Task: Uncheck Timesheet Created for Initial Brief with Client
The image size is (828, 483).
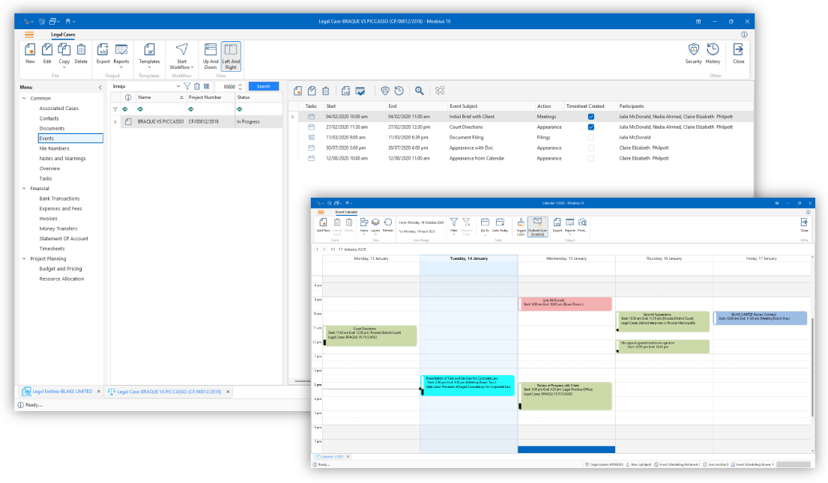Action: 591,117
